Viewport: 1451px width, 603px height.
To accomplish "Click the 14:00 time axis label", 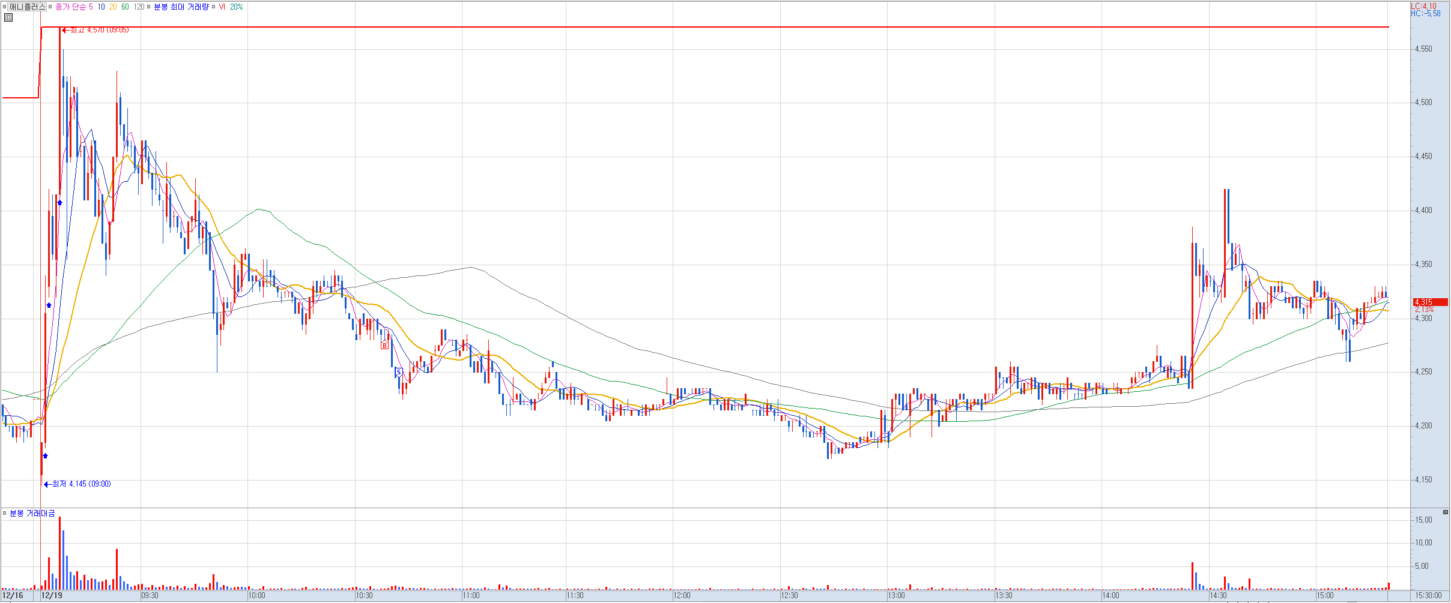I will click(1110, 596).
